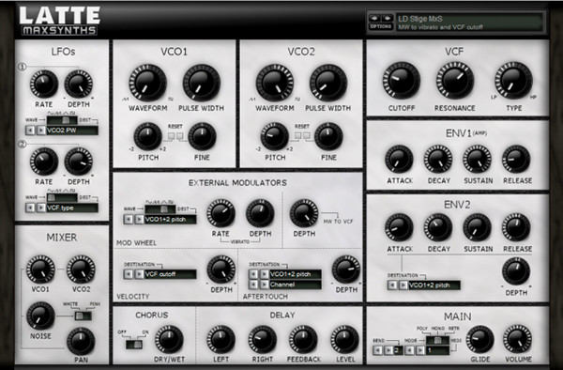Select next LFO 2 destination arrow
Viewport: 563px width, 370px height.
coord(41,208)
